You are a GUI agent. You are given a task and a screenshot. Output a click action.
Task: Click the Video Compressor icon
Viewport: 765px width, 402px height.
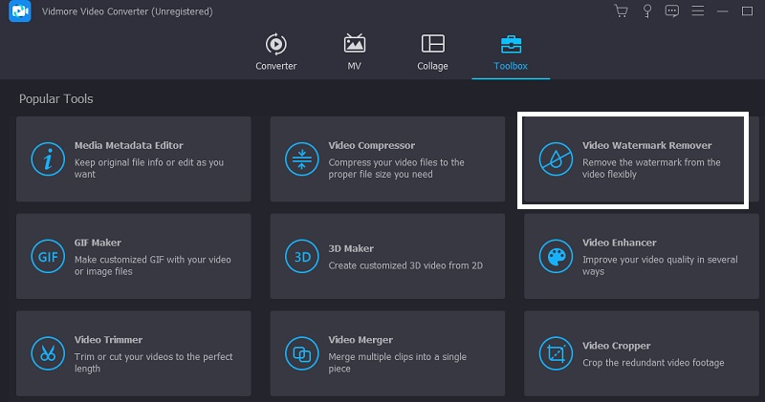pyautogui.click(x=301, y=159)
